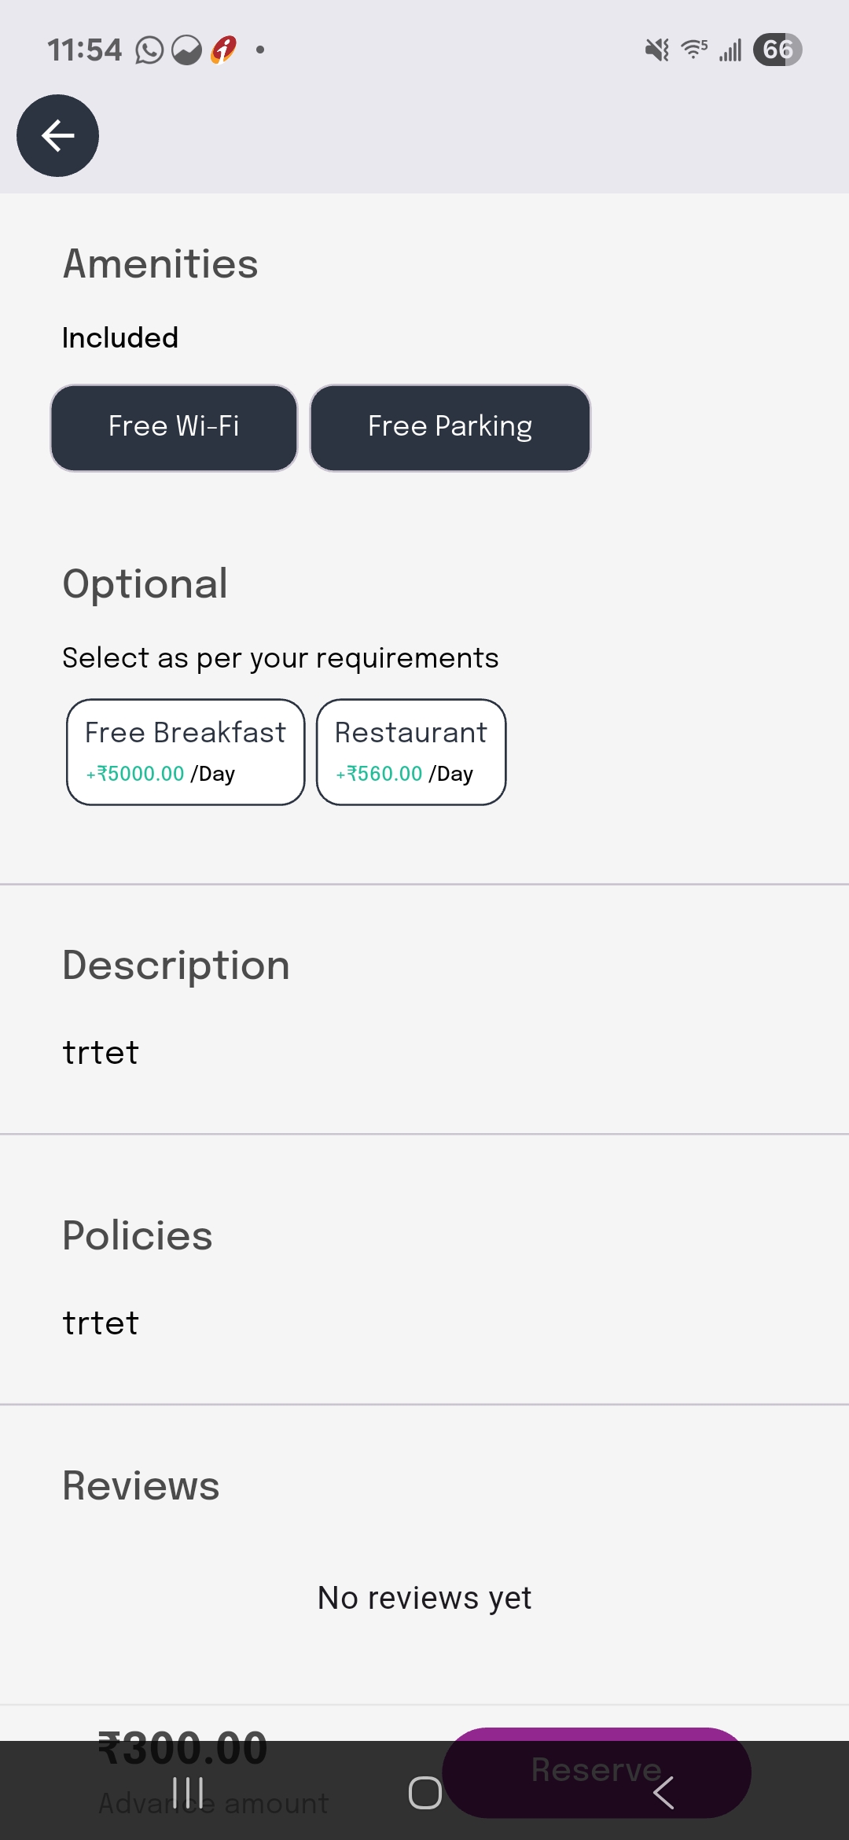849x1840 pixels.
Task: Tap the back arrow button
Action: [x=57, y=136]
